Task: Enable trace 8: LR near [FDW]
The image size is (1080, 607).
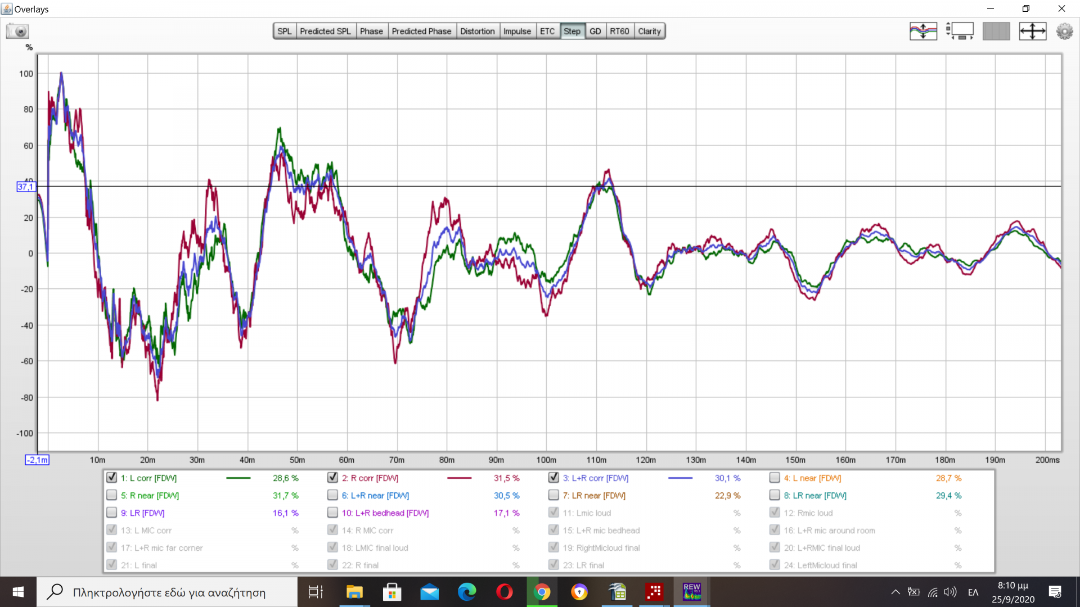Action: (x=775, y=495)
